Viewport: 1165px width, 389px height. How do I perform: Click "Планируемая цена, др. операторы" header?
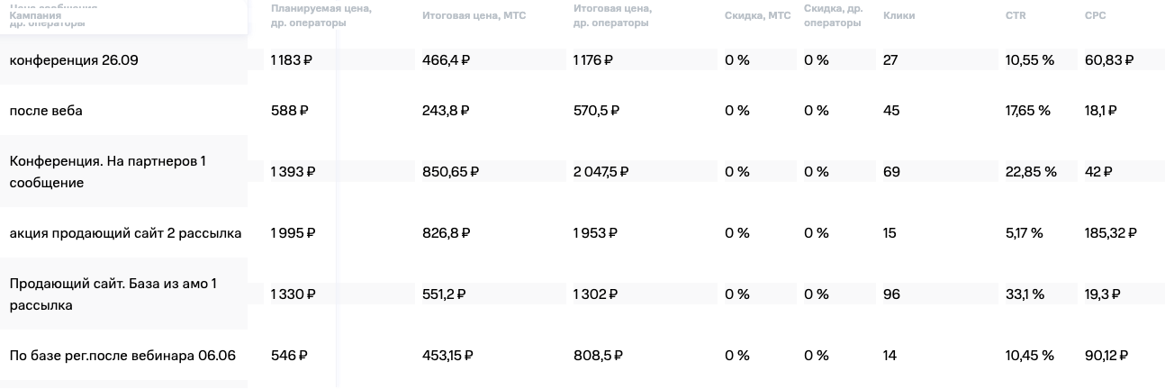pos(321,16)
